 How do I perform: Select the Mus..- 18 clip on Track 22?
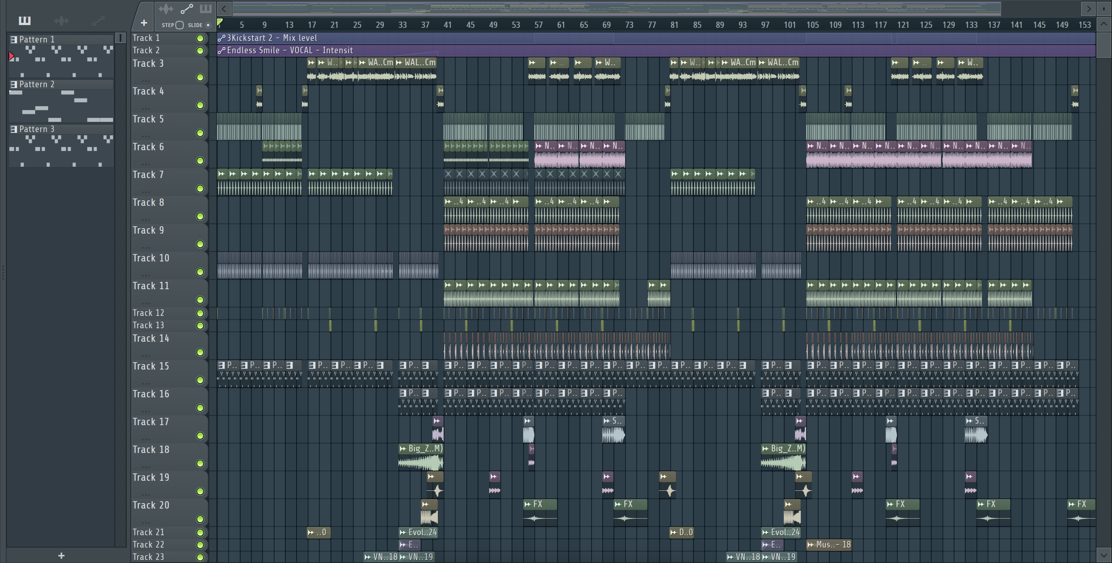829,545
